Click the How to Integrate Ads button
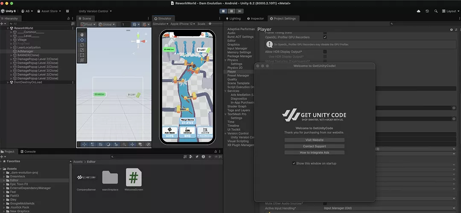The width and height of the screenshot is (461, 213). tap(314, 153)
